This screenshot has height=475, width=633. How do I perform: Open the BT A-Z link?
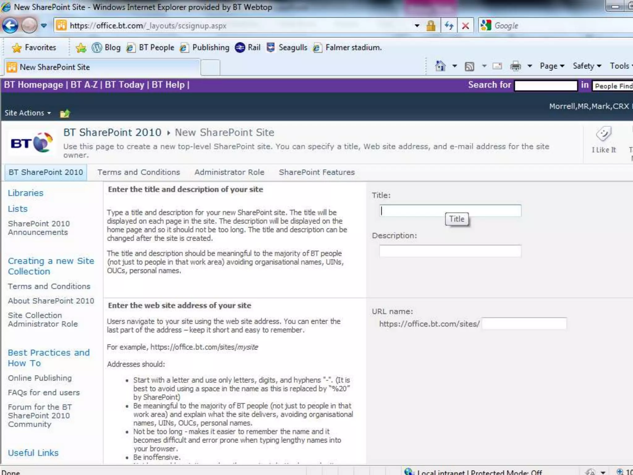click(x=84, y=85)
